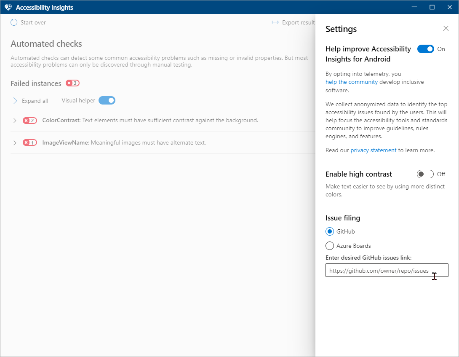The height and width of the screenshot is (357, 459).
Task: Expand all failed instances chevron
Action: (15, 101)
